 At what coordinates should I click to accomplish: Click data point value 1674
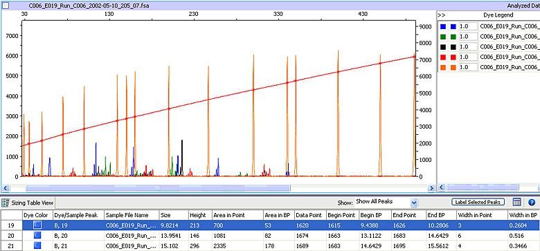point(302,236)
